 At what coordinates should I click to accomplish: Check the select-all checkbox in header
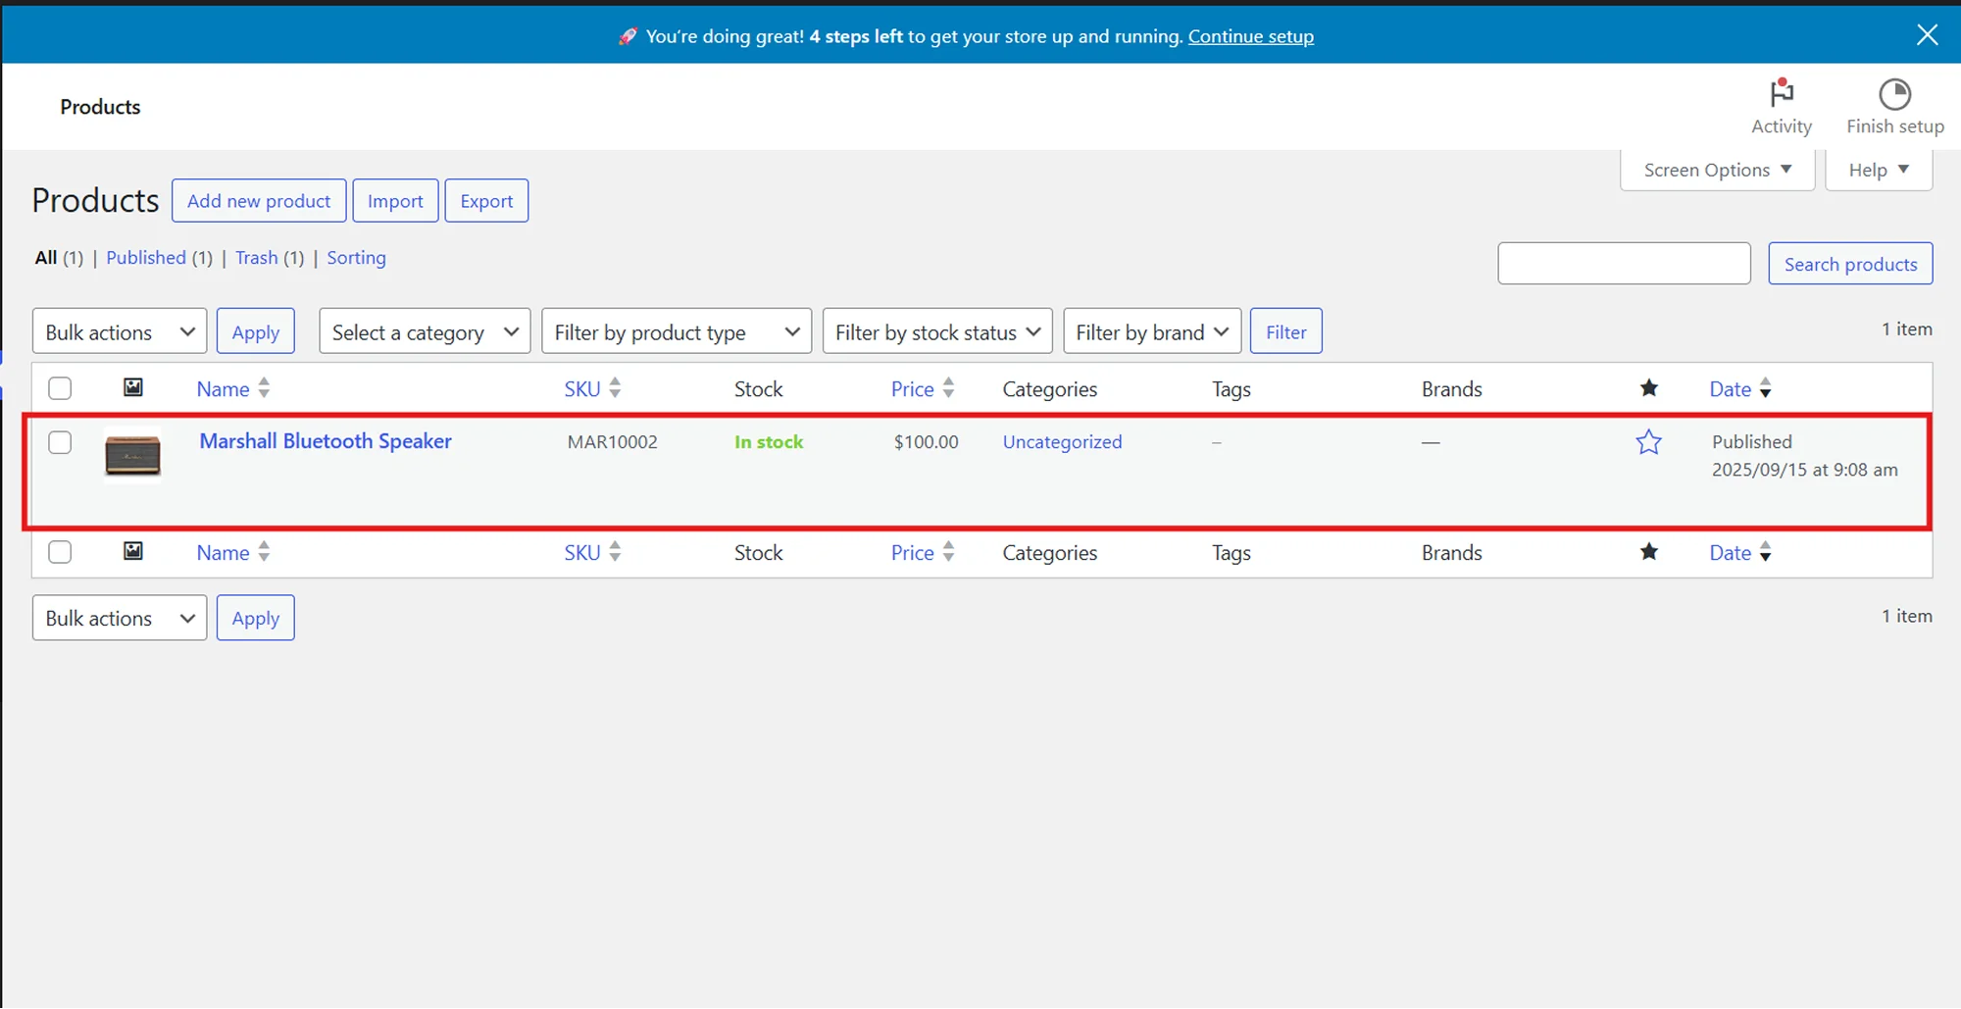pos(60,388)
